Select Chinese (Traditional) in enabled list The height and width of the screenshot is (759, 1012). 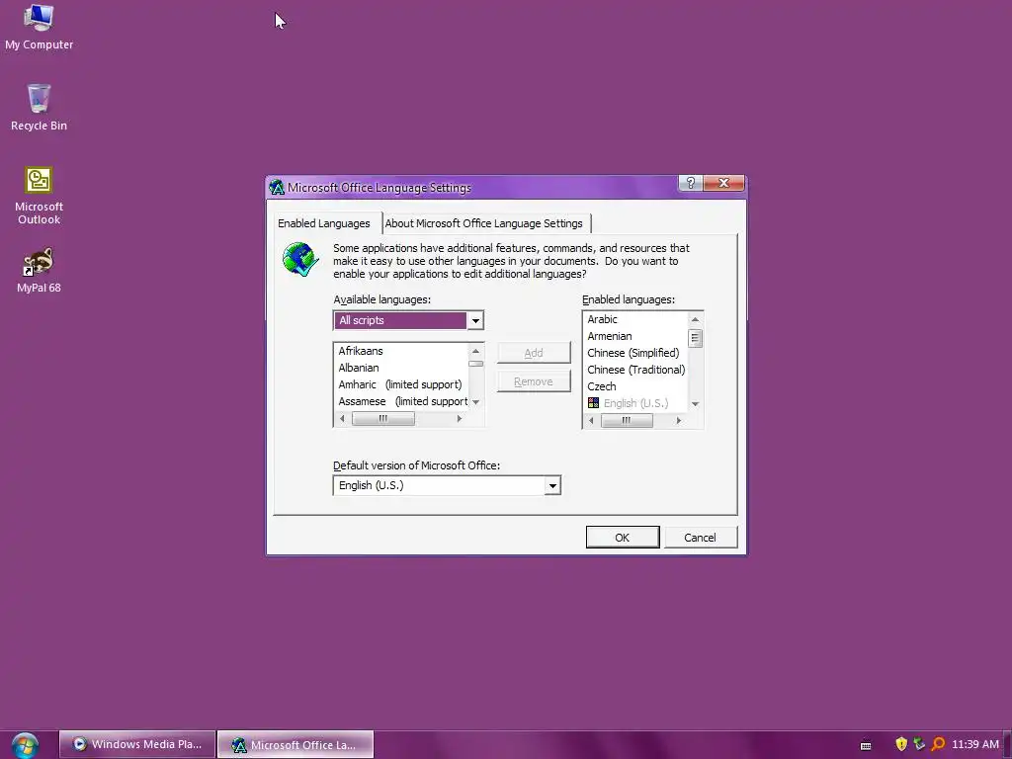click(x=635, y=370)
